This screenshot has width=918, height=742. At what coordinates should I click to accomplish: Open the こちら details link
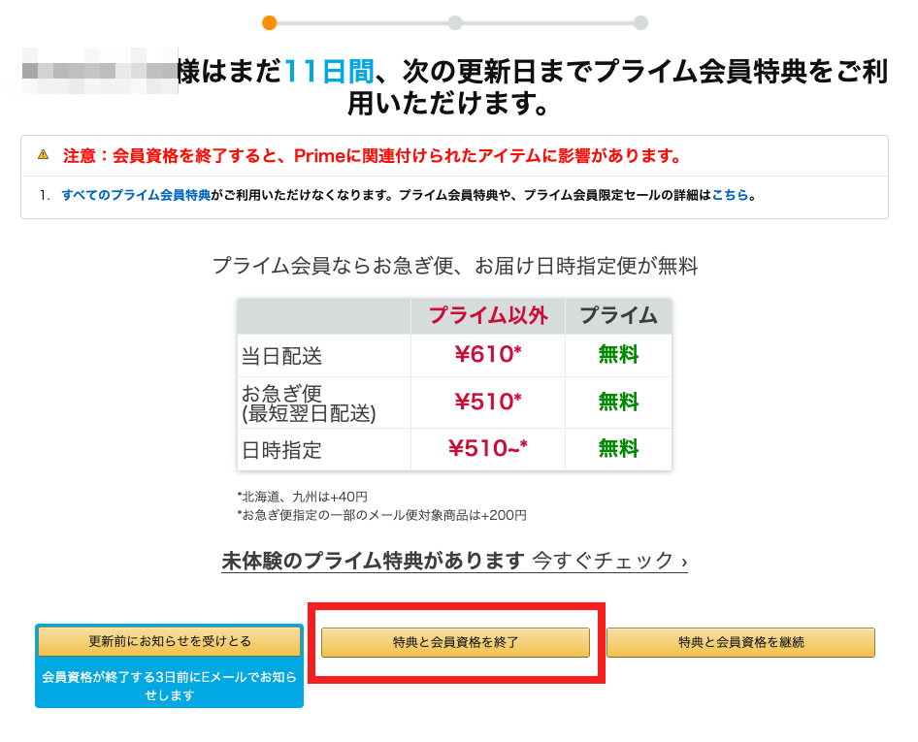click(x=730, y=195)
